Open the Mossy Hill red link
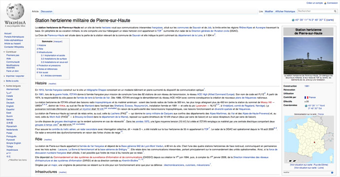 266,102
